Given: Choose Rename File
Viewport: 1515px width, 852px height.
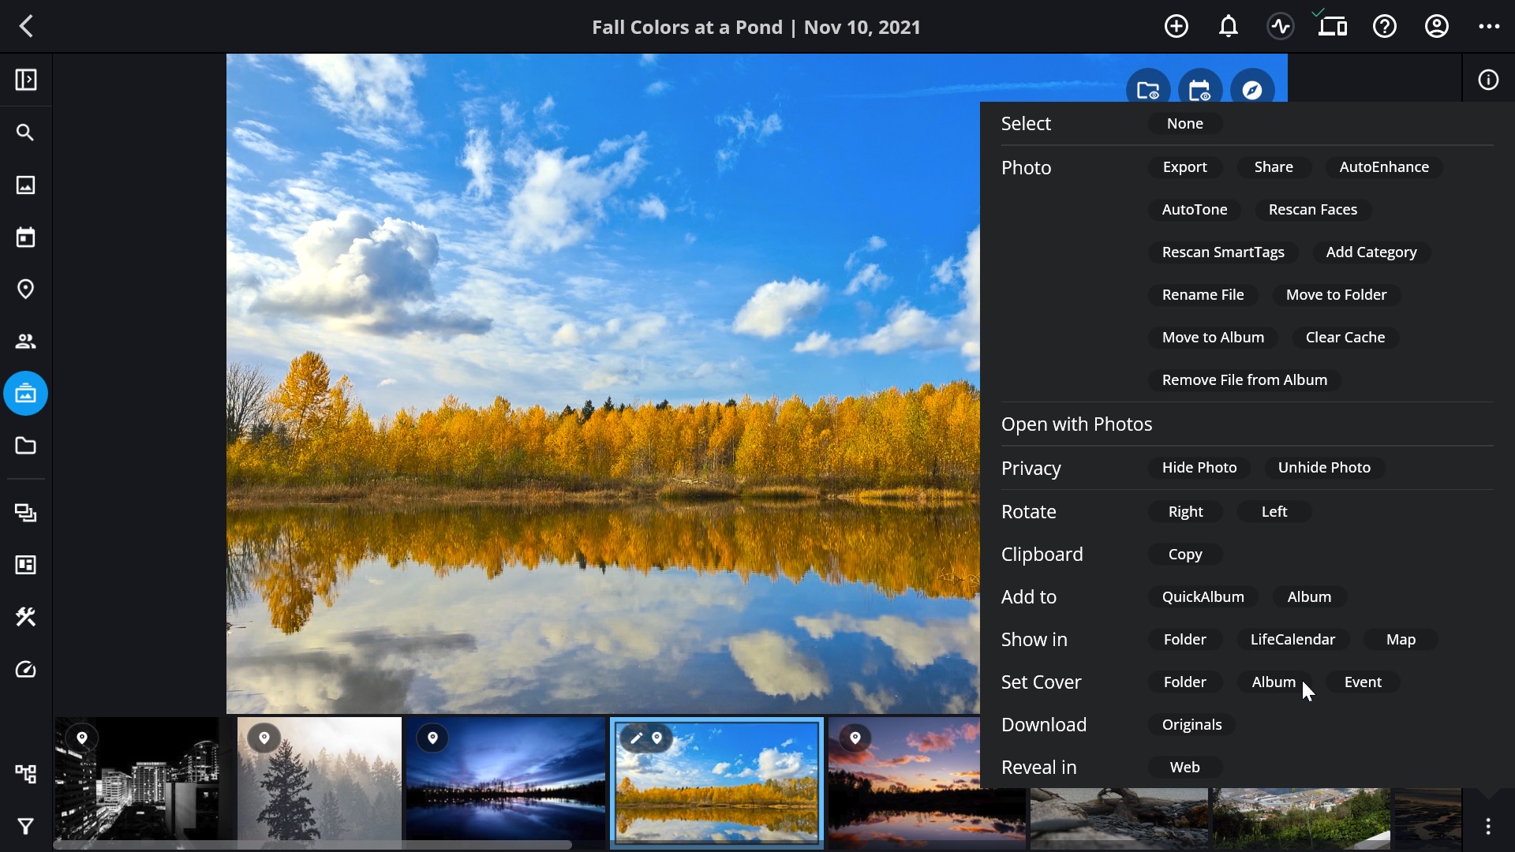Looking at the screenshot, I should (1203, 295).
